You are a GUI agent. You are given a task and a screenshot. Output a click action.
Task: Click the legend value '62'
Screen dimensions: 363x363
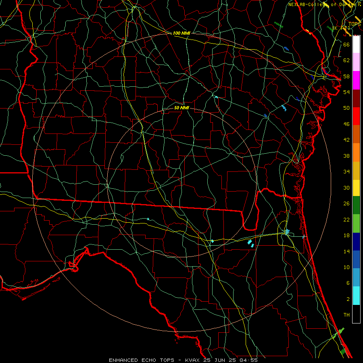click(346, 60)
